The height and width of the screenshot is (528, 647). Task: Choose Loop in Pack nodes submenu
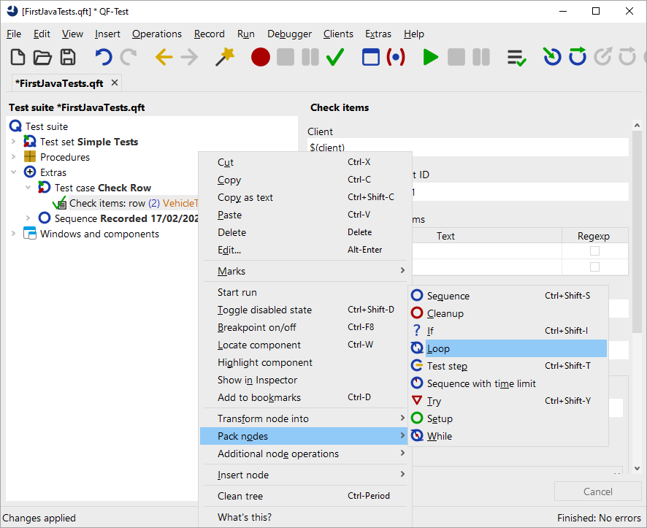(508, 348)
